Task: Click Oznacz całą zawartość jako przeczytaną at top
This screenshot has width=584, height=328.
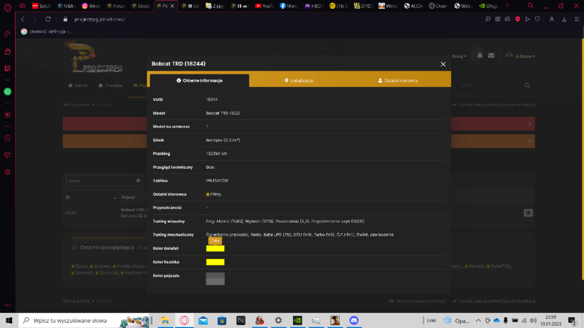Action: click(x=494, y=104)
